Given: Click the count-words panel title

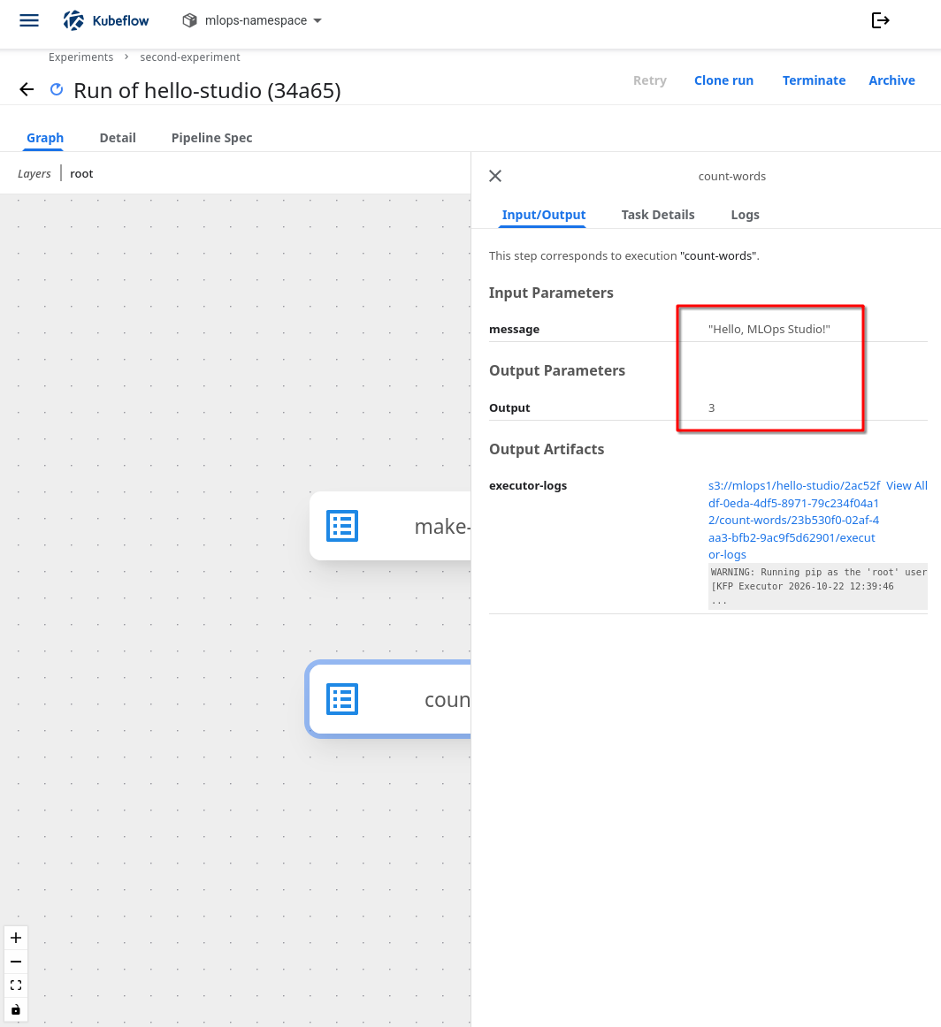Looking at the screenshot, I should coord(732,176).
